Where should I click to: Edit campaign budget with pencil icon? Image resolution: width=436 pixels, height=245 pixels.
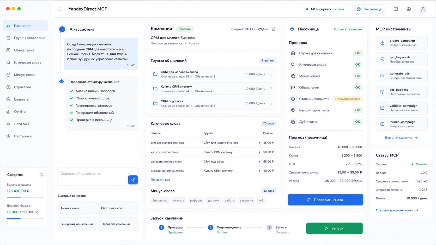coord(273,29)
